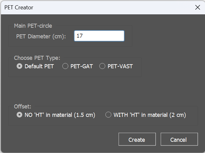Enable the WITH 'HT' in material radio button
The image size is (205, 153).
[x=108, y=115]
